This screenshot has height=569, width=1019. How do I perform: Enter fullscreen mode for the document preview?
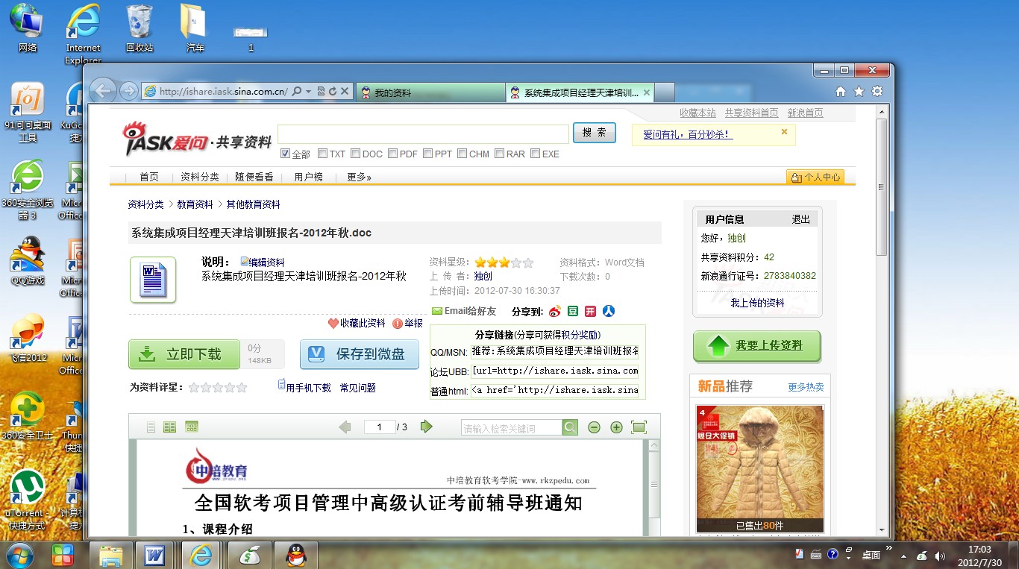pos(639,427)
